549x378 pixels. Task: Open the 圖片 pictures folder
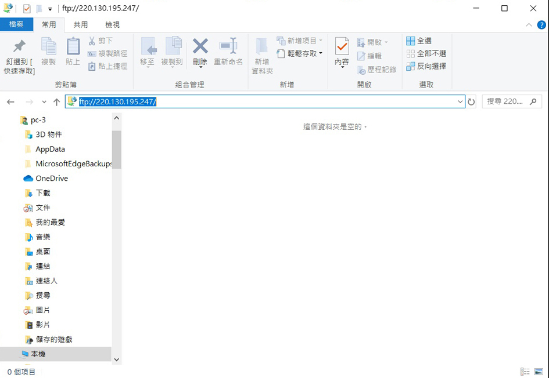tap(37, 310)
